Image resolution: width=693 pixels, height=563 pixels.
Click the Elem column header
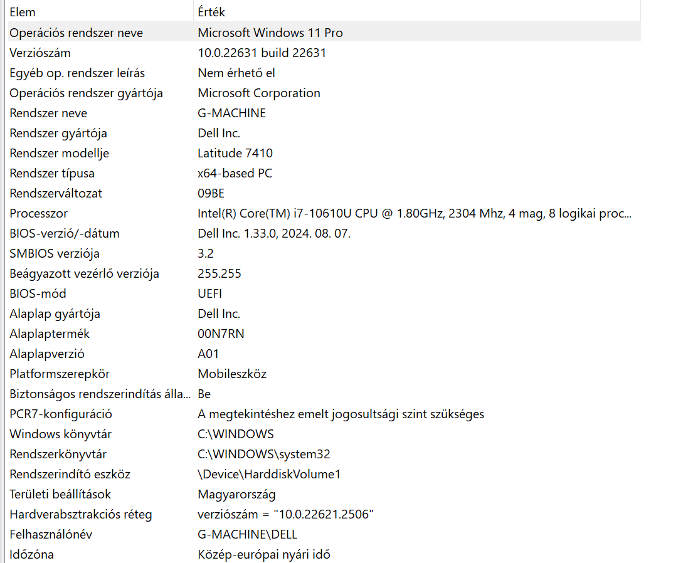coord(101,12)
